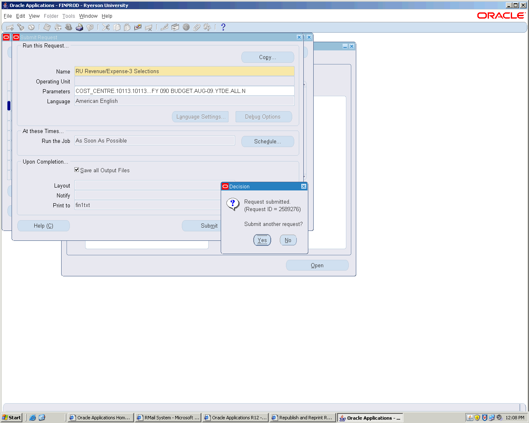
Task: Switch to RMail System taskbar window
Action: pos(168,418)
